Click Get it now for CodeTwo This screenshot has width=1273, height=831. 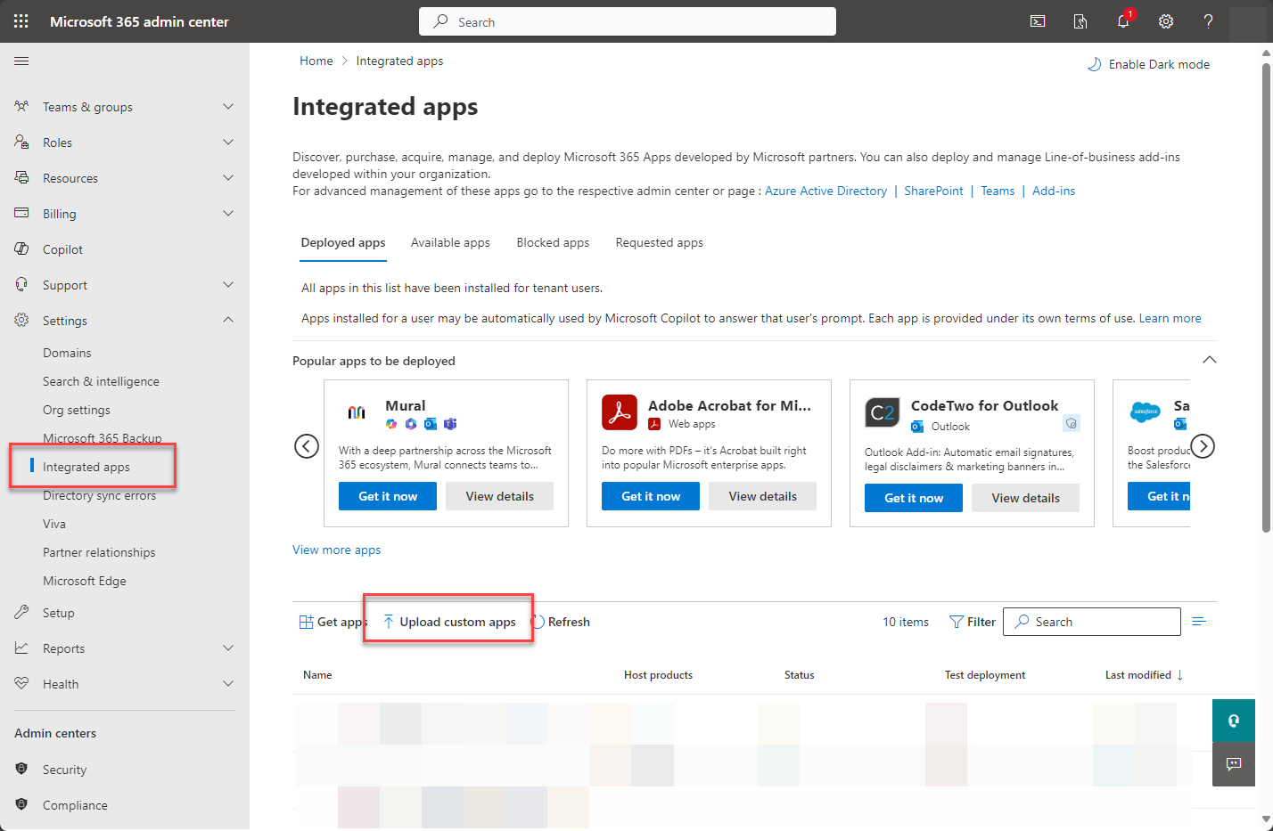[x=914, y=498]
